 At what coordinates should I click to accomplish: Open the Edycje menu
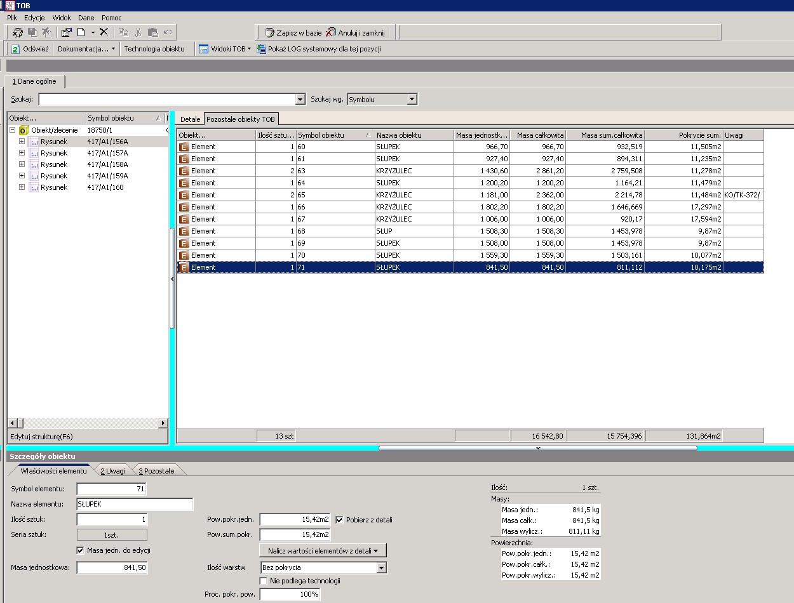coord(34,18)
